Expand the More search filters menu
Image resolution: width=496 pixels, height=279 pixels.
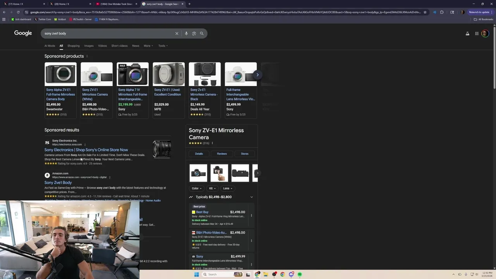click(148, 46)
